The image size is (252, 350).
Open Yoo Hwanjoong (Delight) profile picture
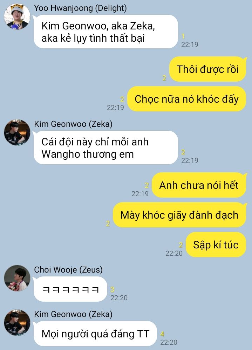[17, 16]
